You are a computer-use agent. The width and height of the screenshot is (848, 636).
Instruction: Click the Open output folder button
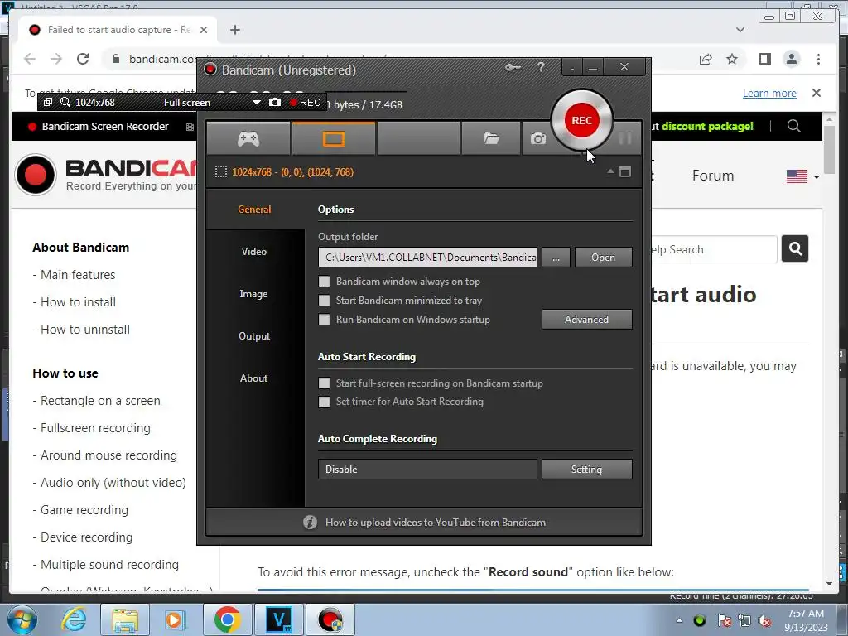603,258
